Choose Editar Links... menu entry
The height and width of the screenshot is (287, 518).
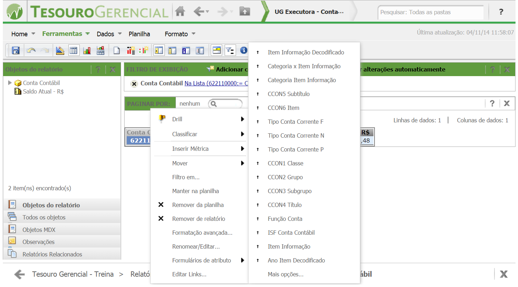coord(189,274)
